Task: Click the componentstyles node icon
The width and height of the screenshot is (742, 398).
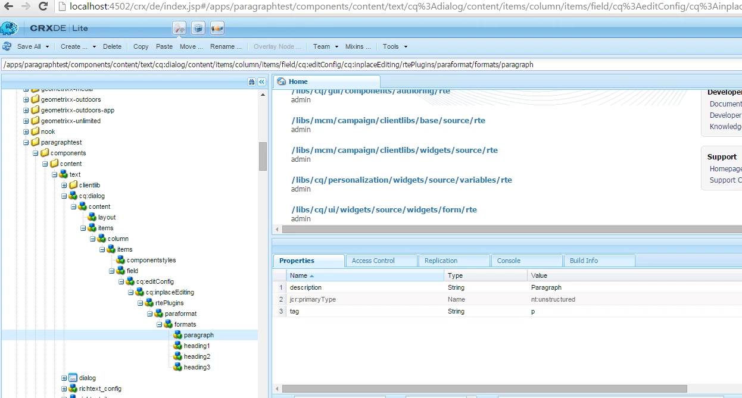Action: pyautogui.click(x=120, y=260)
